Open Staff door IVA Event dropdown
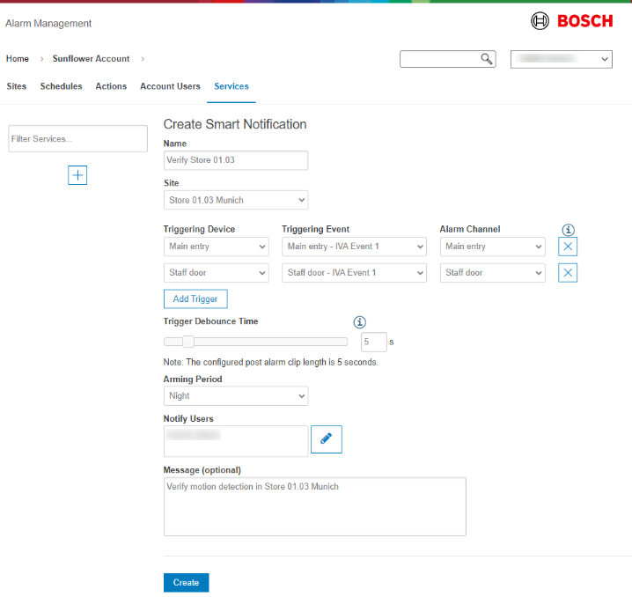 [x=354, y=273]
